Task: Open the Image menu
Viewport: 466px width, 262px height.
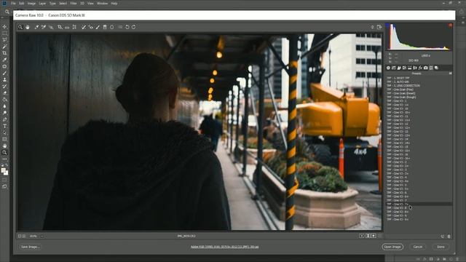Action: pos(31,3)
